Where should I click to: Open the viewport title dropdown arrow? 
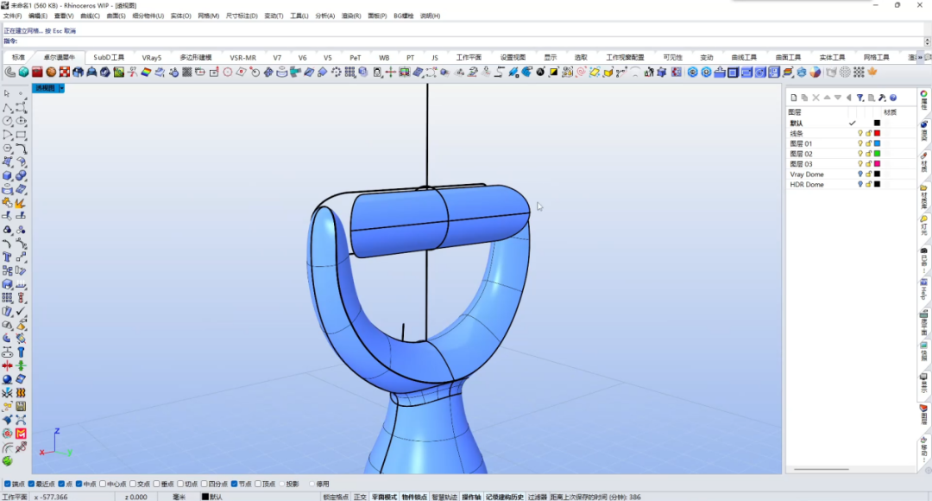coord(61,88)
